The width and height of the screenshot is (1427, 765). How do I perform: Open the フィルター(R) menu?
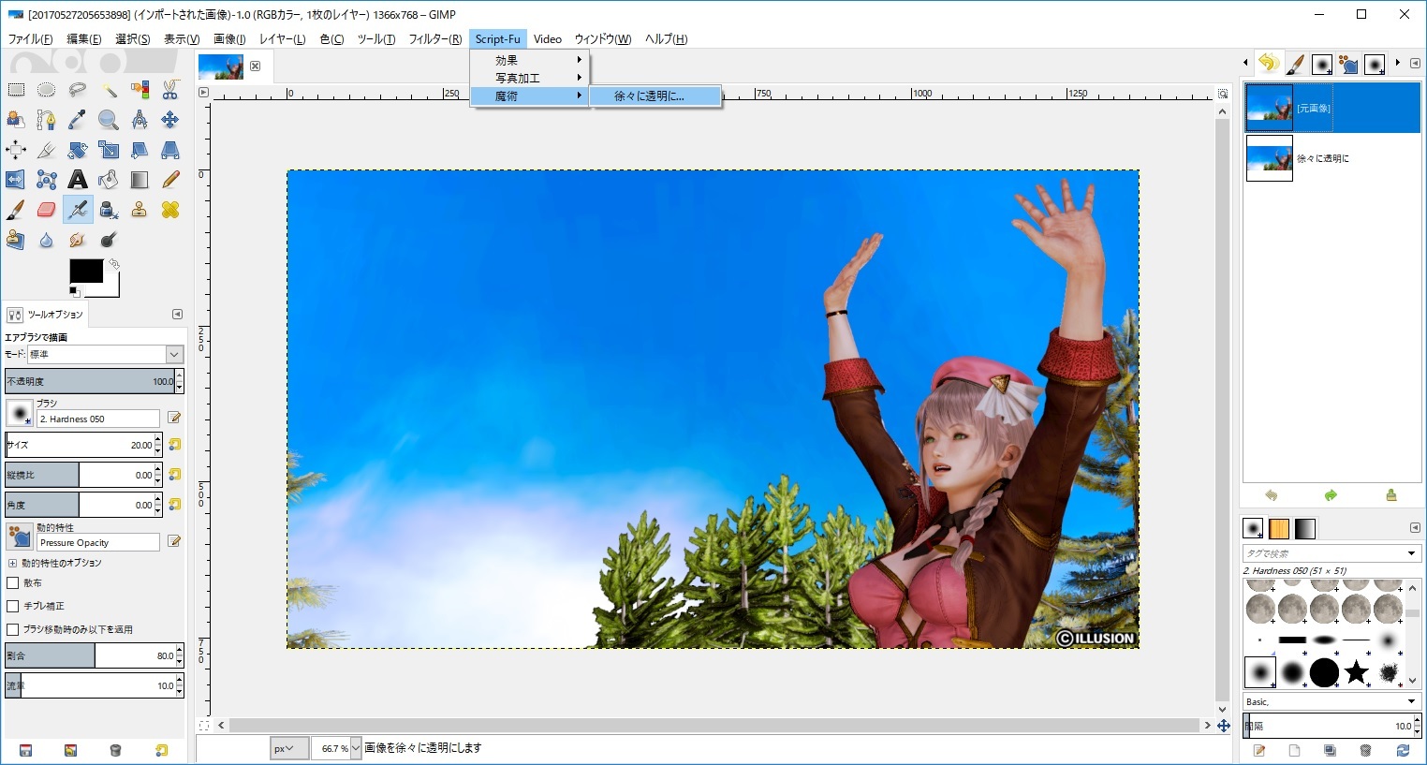(x=435, y=38)
